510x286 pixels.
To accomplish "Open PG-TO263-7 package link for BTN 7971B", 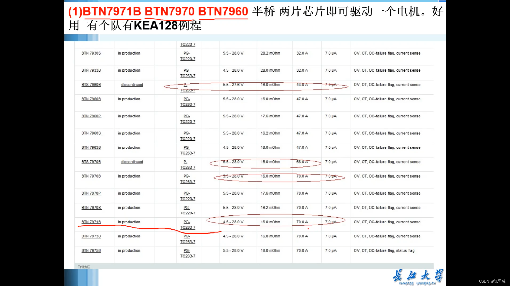I will pyautogui.click(x=188, y=225).
